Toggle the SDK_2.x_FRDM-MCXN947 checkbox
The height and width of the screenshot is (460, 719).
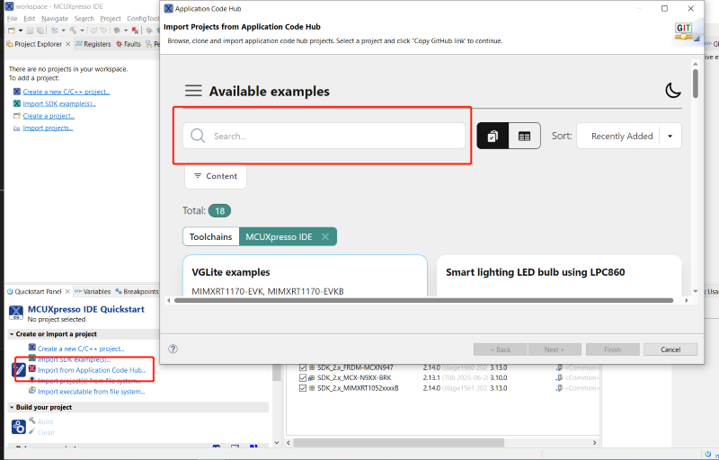(x=303, y=367)
